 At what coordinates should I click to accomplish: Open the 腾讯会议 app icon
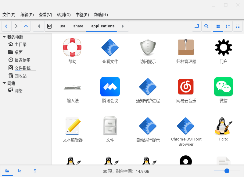tap(110, 87)
